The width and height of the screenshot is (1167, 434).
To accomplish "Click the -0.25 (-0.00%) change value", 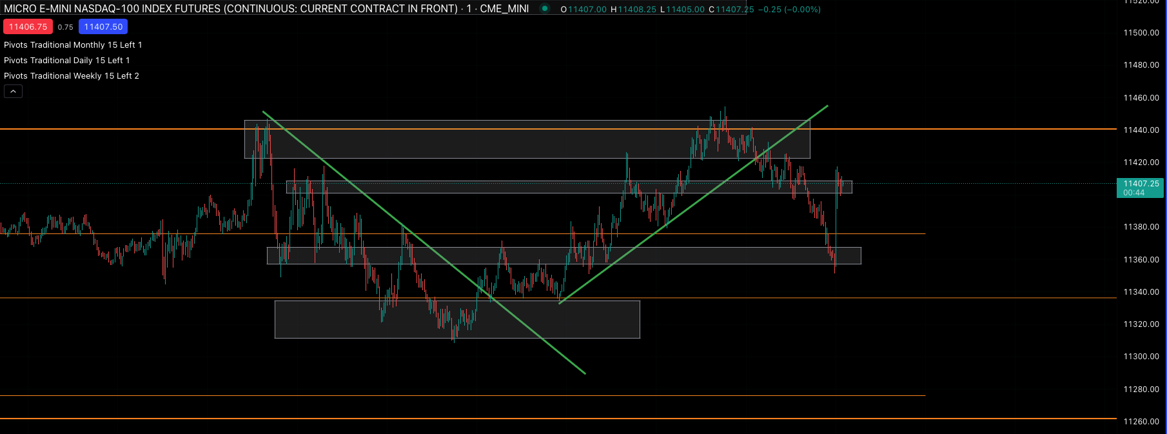I will coord(789,9).
